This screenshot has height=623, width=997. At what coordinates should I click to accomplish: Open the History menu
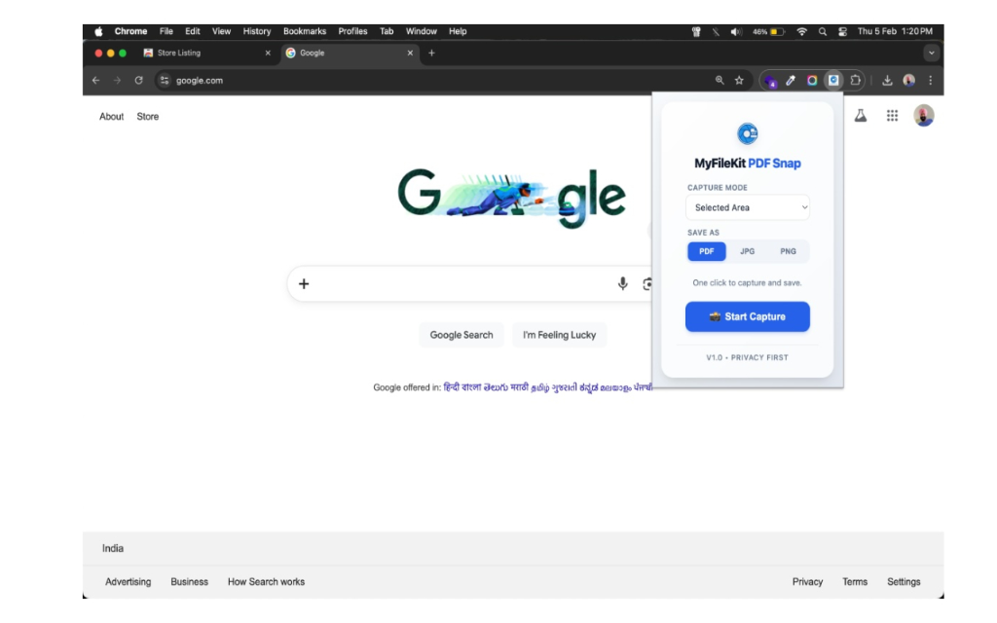click(x=257, y=31)
